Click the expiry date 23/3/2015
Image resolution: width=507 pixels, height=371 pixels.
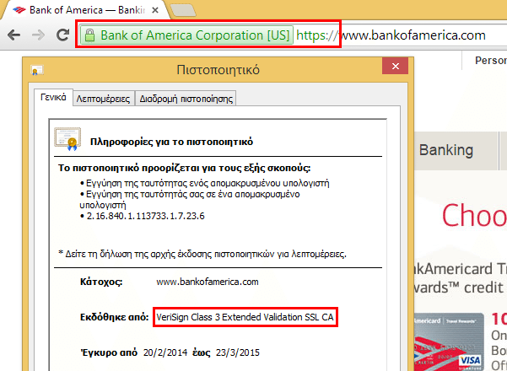click(238, 352)
